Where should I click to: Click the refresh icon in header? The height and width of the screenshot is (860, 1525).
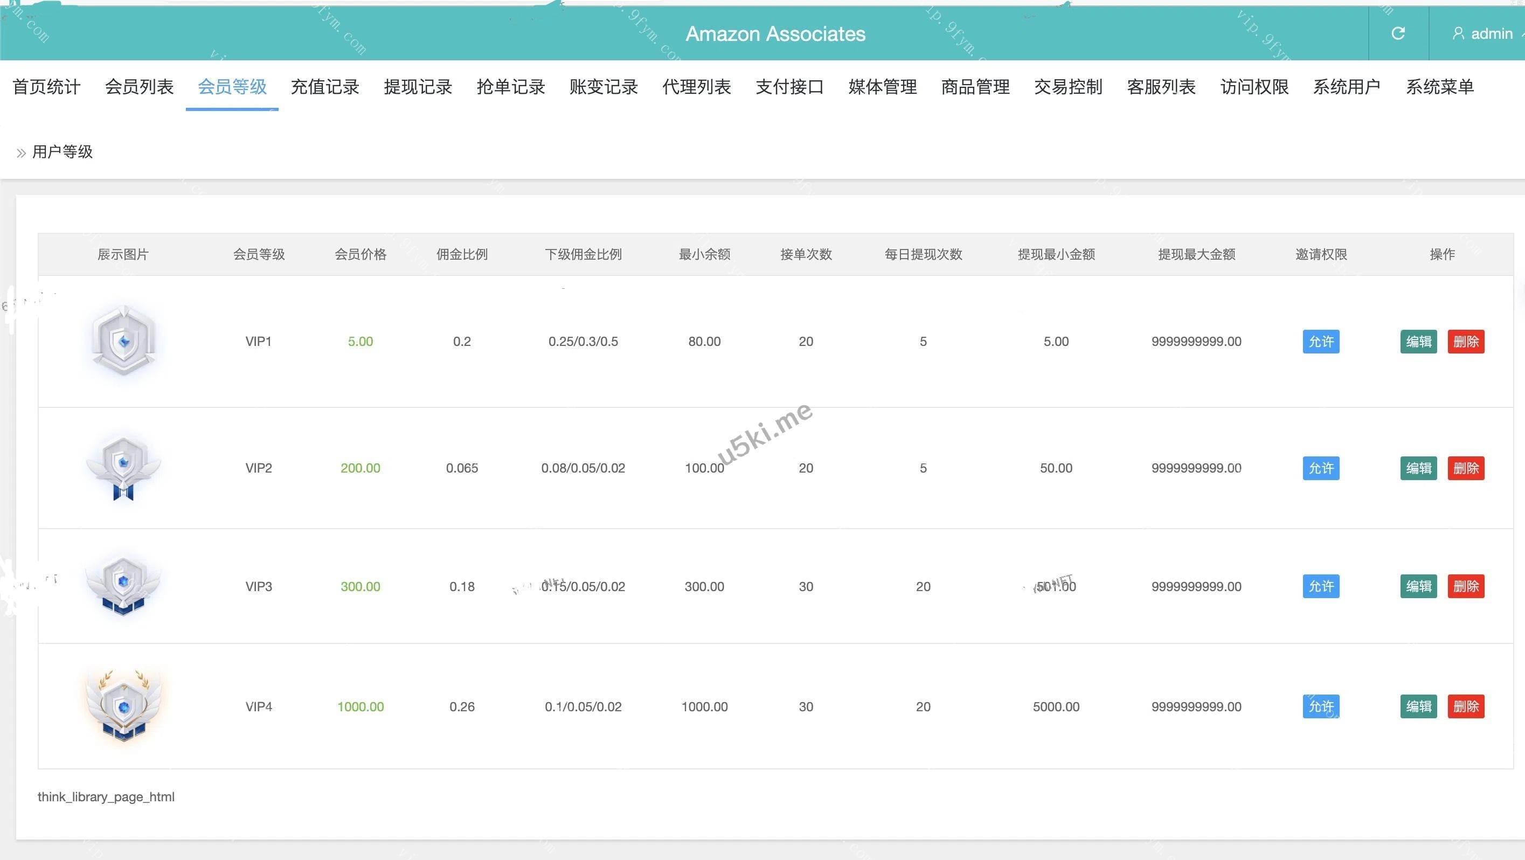(x=1398, y=34)
